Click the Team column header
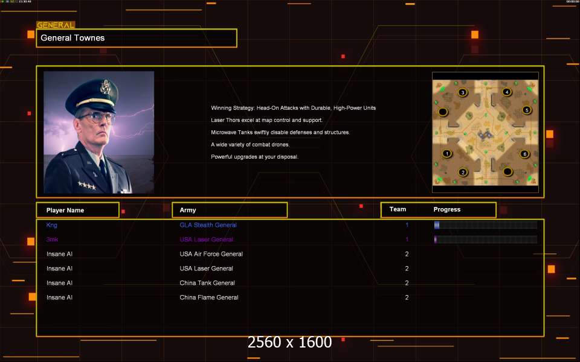 (398, 209)
